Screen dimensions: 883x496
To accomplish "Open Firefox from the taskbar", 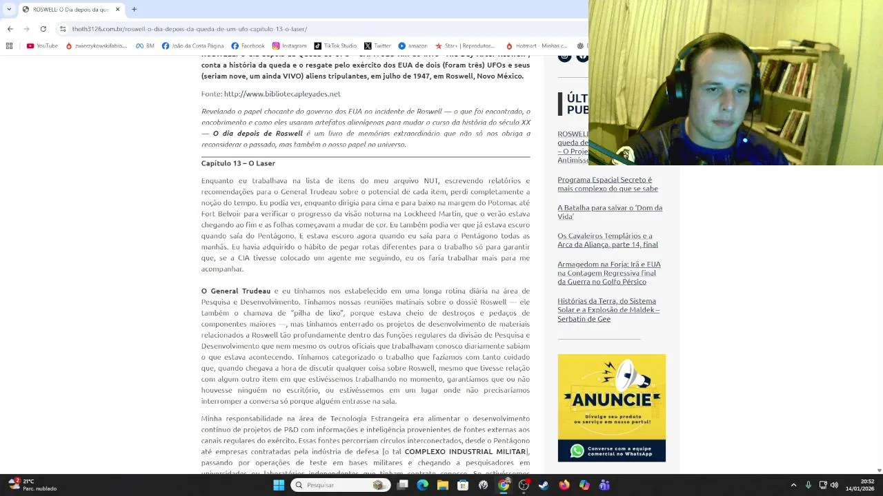I will coord(564,485).
